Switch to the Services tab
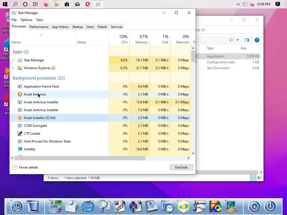The height and width of the screenshot is (215, 287). pos(117,27)
